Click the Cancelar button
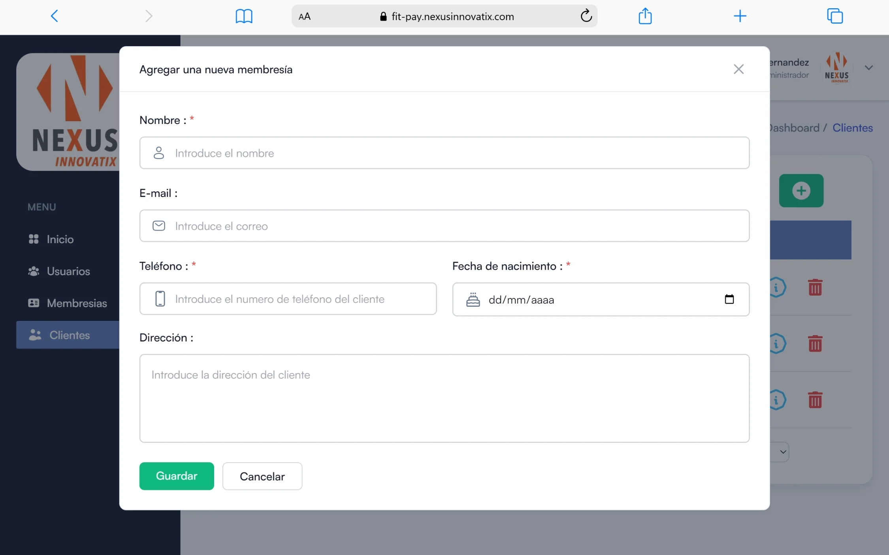The height and width of the screenshot is (555, 889). click(262, 476)
